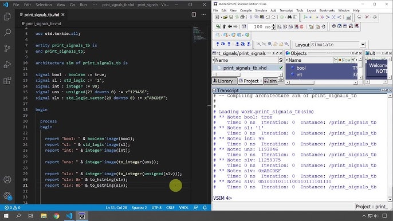Open the Simulate menu in ModelSim
Screen dimensions: 393x221
click(261, 10)
